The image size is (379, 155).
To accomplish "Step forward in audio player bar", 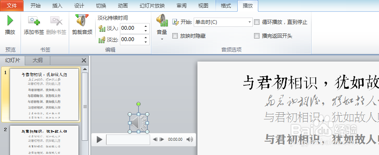I will coord(162,139).
